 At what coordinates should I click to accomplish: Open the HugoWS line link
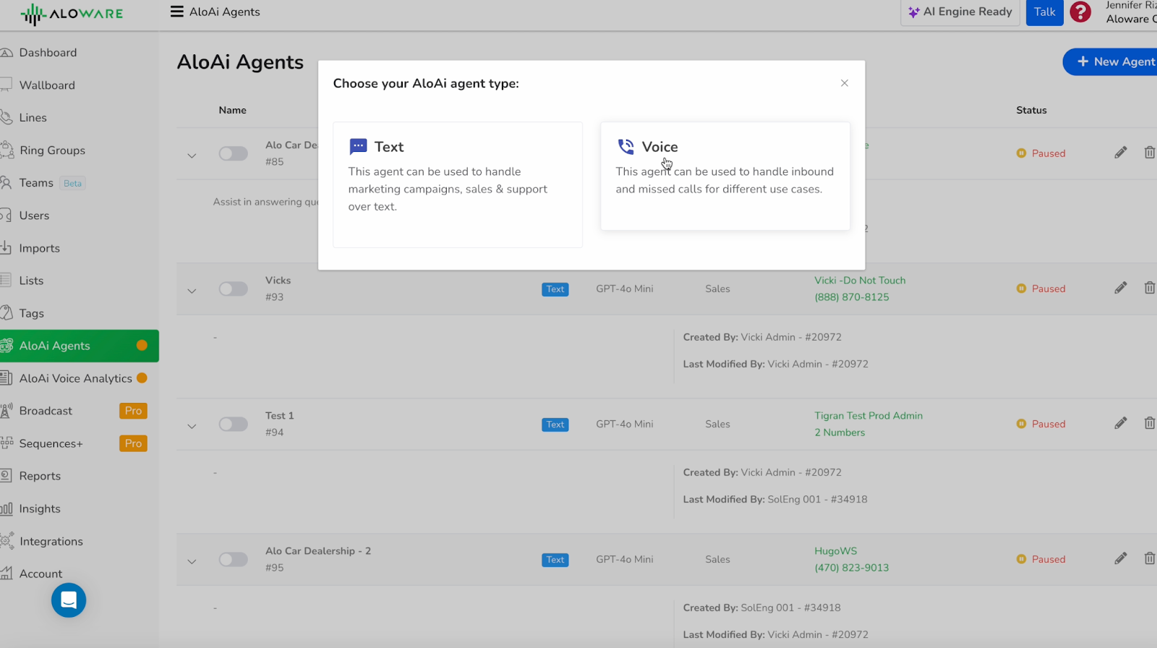(x=836, y=551)
